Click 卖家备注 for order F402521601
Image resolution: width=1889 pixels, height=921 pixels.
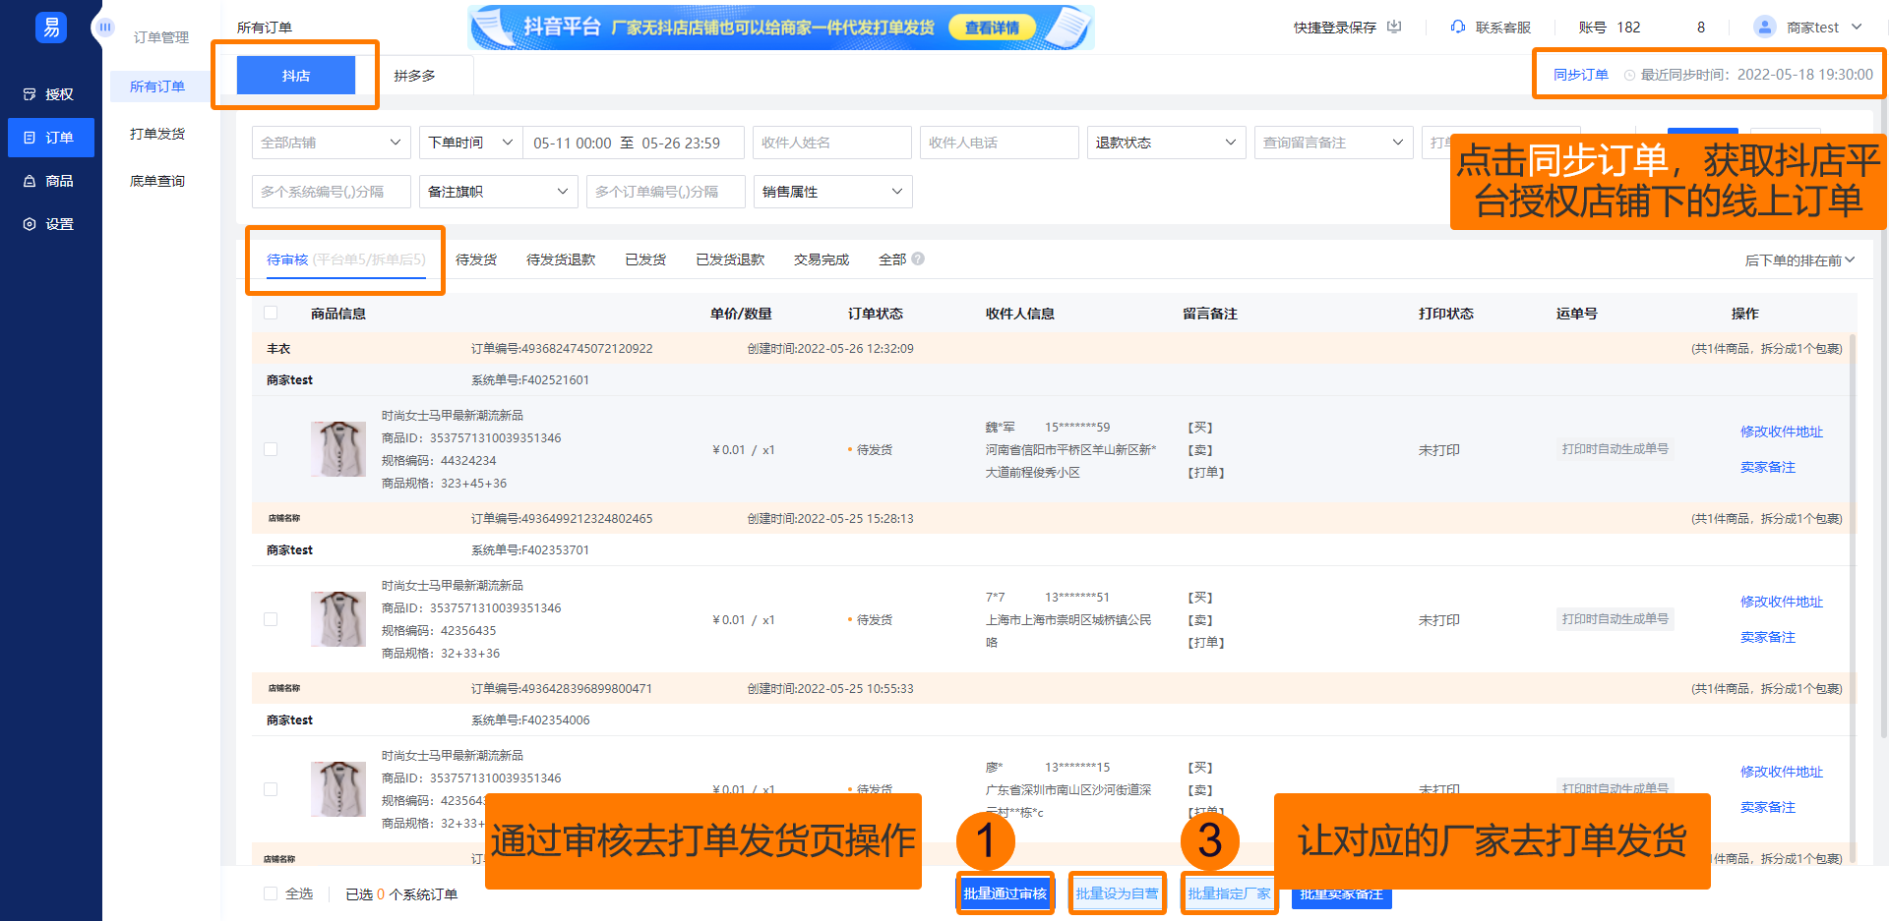(x=1767, y=467)
